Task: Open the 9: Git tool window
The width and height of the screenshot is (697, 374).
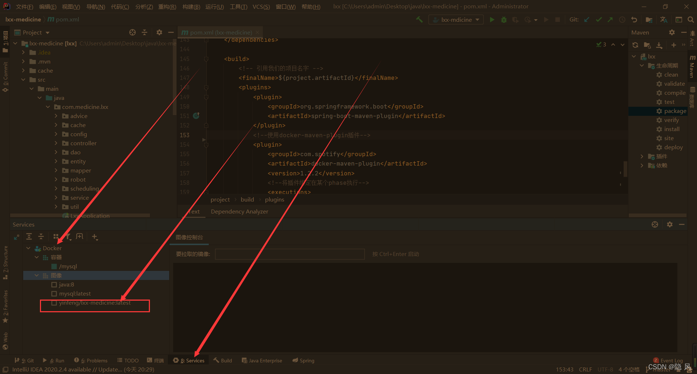Action: click(x=24, y=360)
